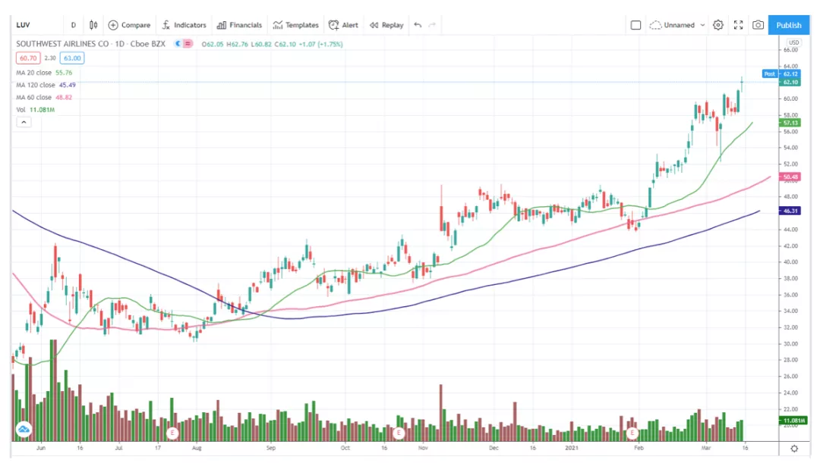Click the Sep label on time axis
Image resolution: width=820 pixels, height=463 pixels.
(x=271, y=448)
